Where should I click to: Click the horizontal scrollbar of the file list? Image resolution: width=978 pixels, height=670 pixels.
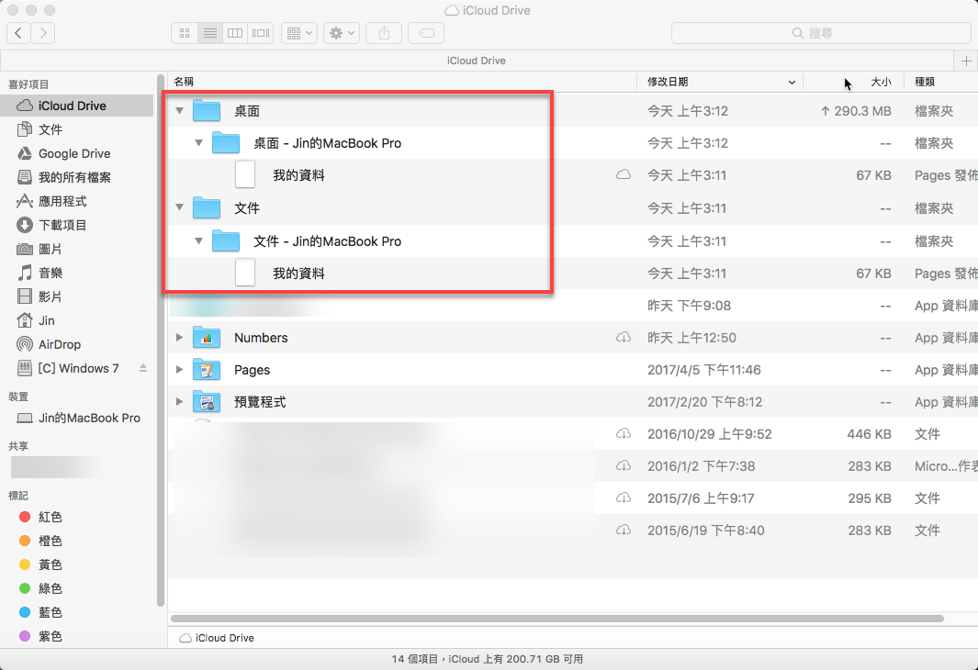pos(557,619)
